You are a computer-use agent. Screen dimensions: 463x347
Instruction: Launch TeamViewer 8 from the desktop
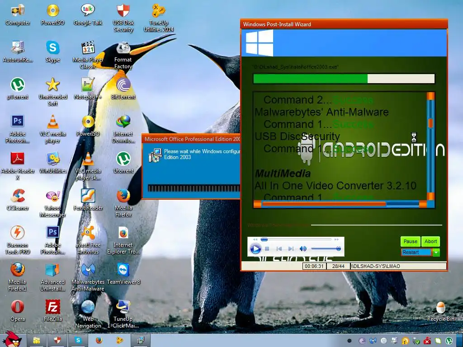(x=123, y=274)
